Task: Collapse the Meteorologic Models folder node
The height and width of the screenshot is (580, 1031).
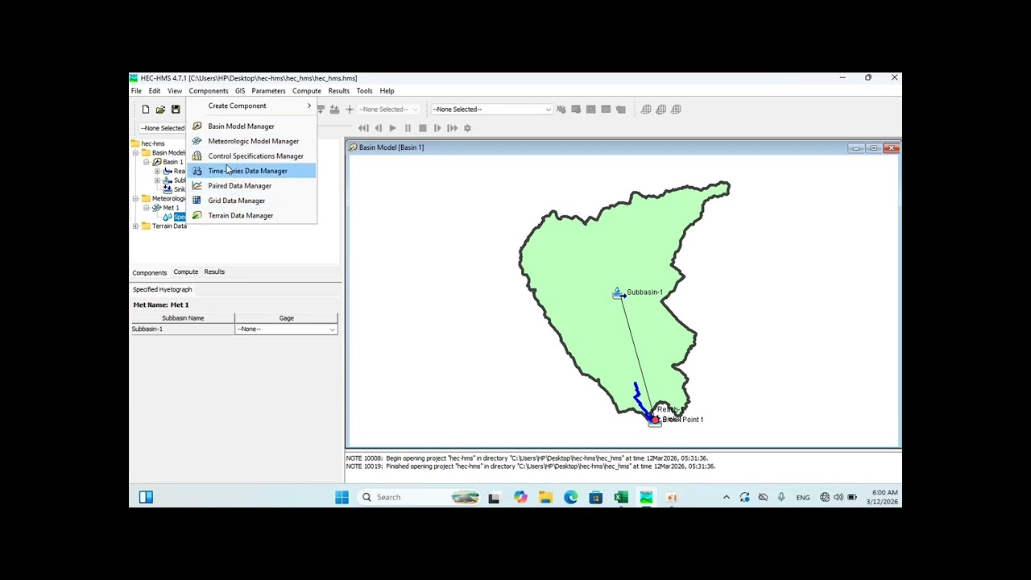Action: tap(135, 199)
